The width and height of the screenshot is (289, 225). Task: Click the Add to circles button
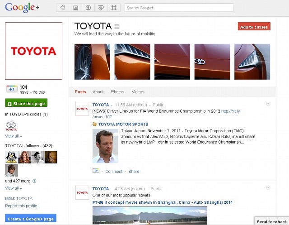click(x=254, y=26)
